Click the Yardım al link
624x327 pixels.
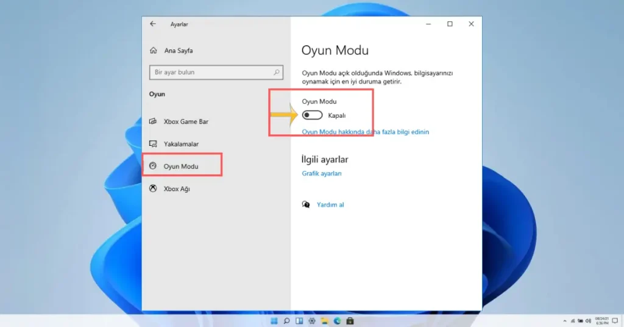point(330,205)
